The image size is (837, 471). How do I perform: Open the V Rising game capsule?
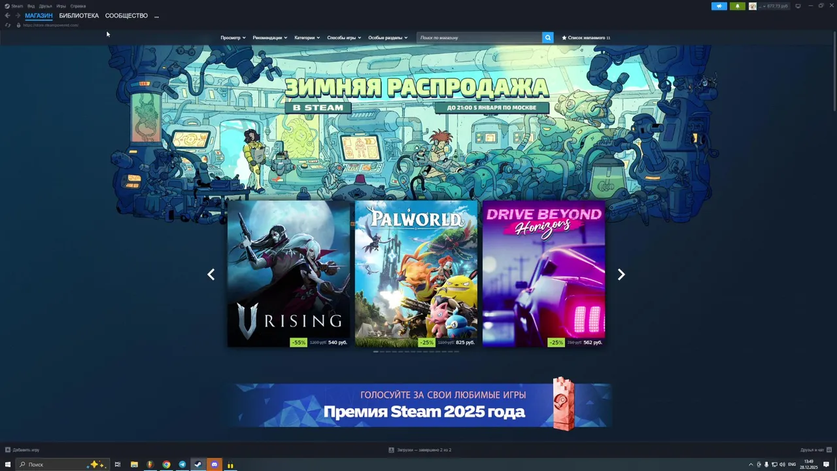(289, 273)
